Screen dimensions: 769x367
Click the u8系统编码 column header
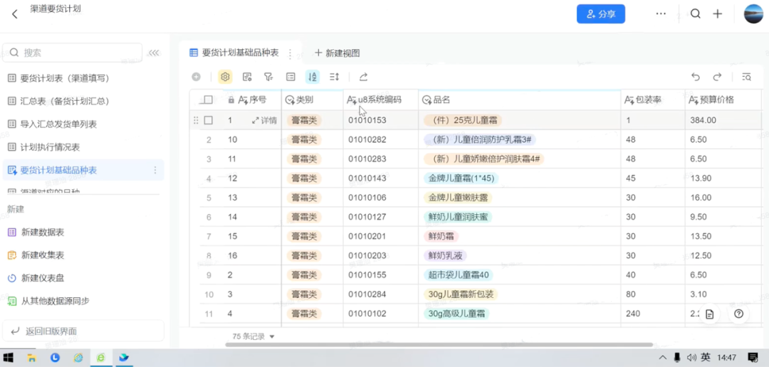(380, 100)
